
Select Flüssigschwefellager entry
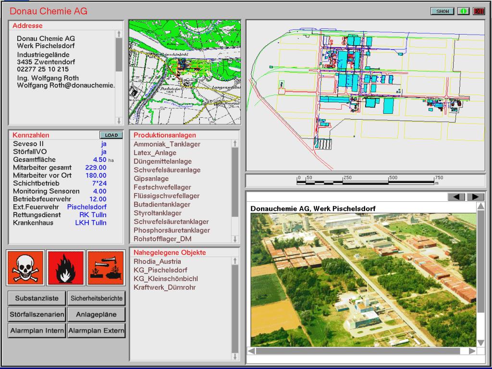(166, 196)
